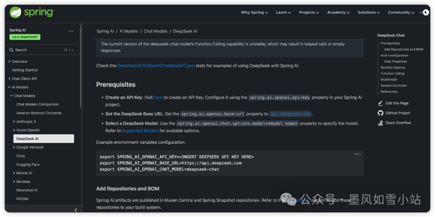Open the three-dot menu beside Spring AI
The height and width of the screenshot is (217, 435).
[x=71, y=31]
